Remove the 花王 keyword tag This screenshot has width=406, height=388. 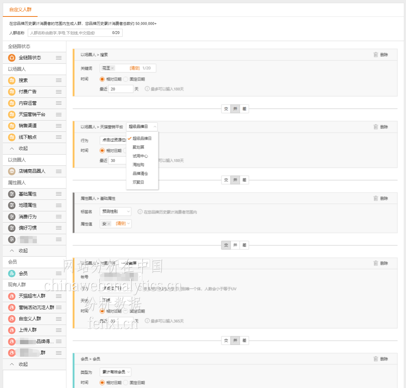click(112, 68)
